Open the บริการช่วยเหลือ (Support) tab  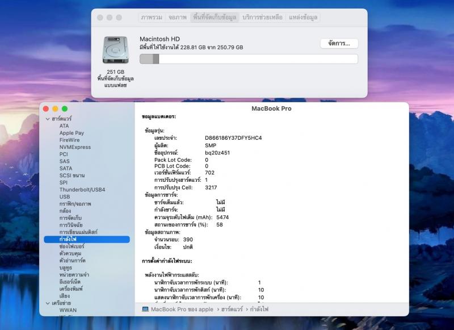click(262, 18)
